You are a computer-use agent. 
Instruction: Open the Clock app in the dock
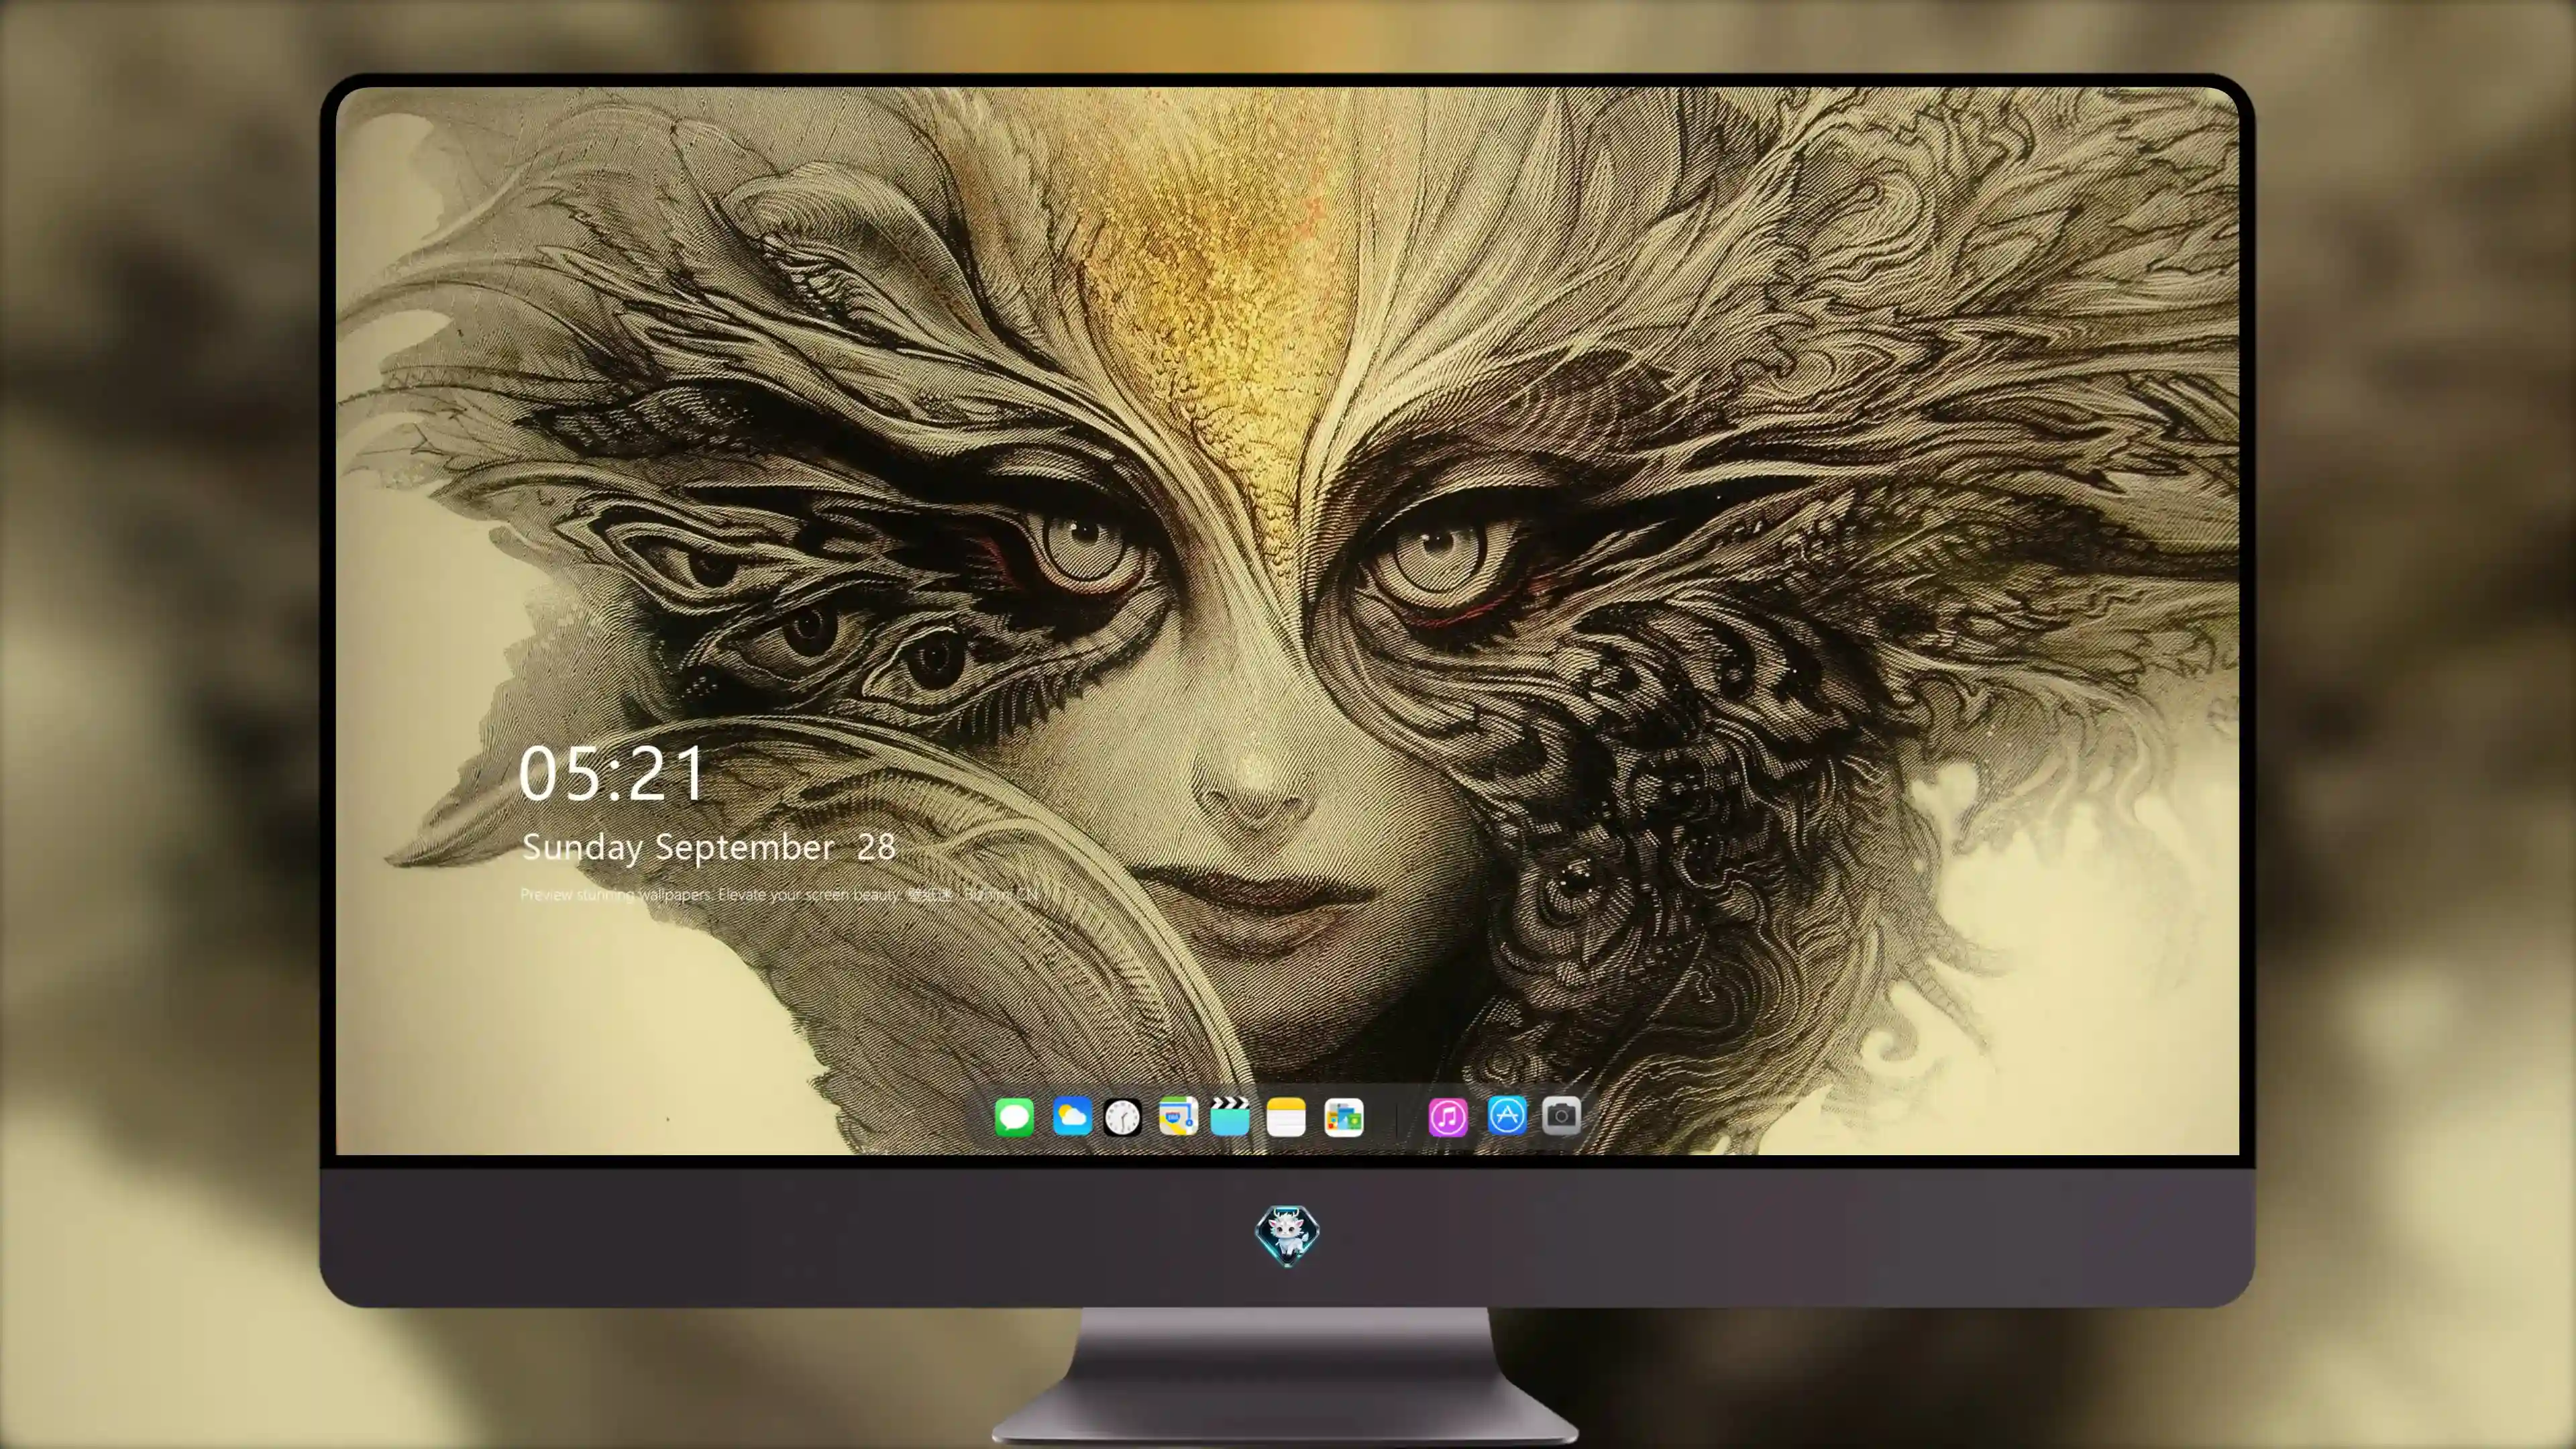(x=1122, y=1117)
